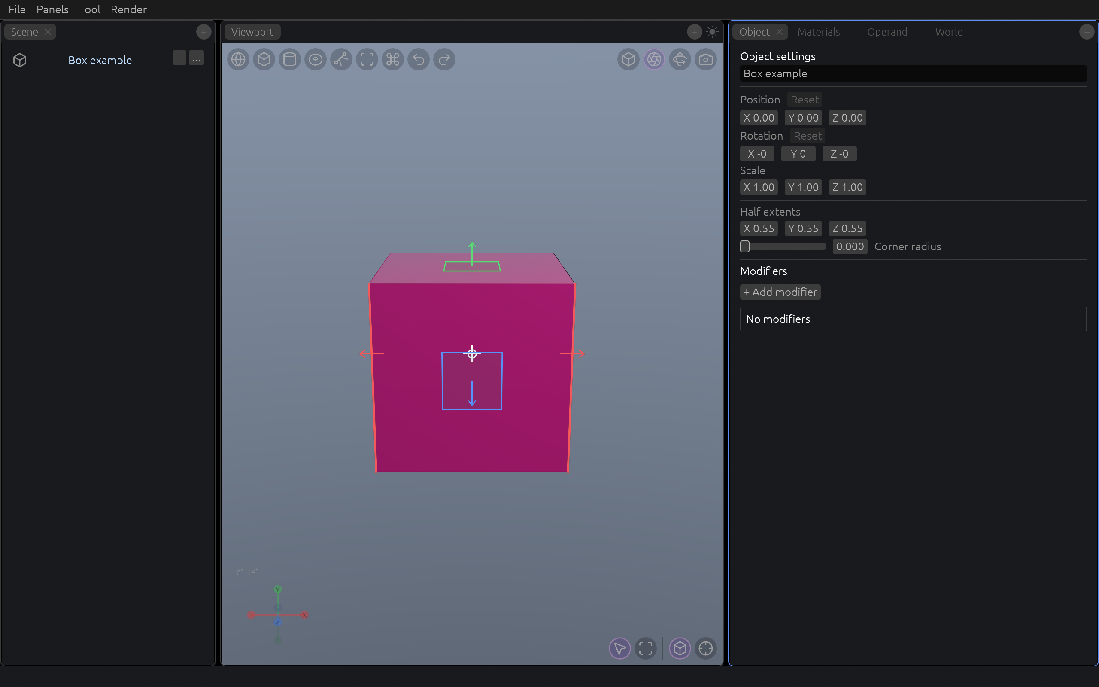Toggle the aperture shading mode icon
This screenshot has width=1099, height=687.
coord(654,60)
